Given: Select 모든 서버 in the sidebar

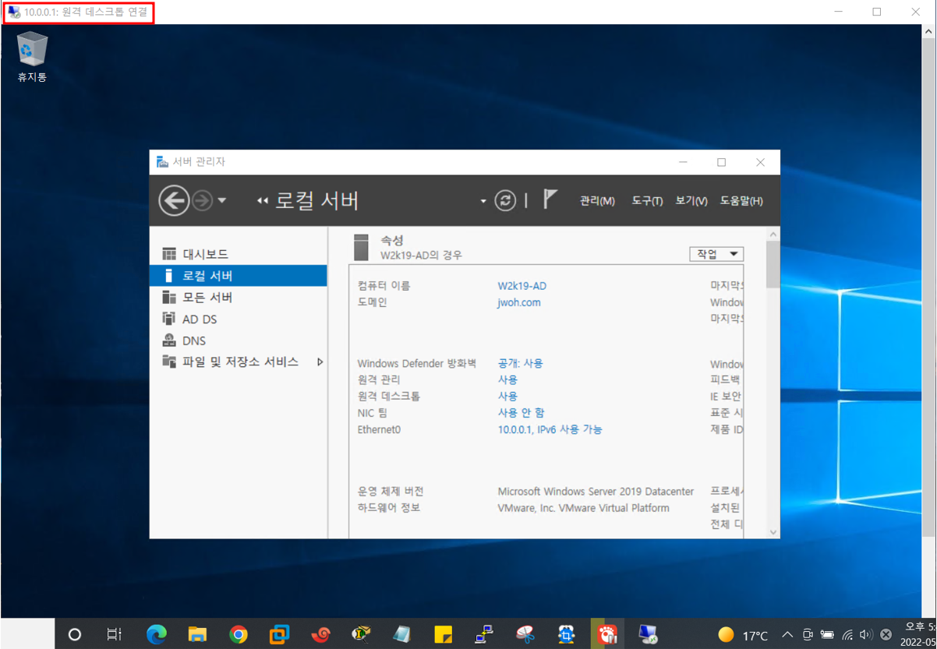Looking at the screenshot, I should [238, 298].
